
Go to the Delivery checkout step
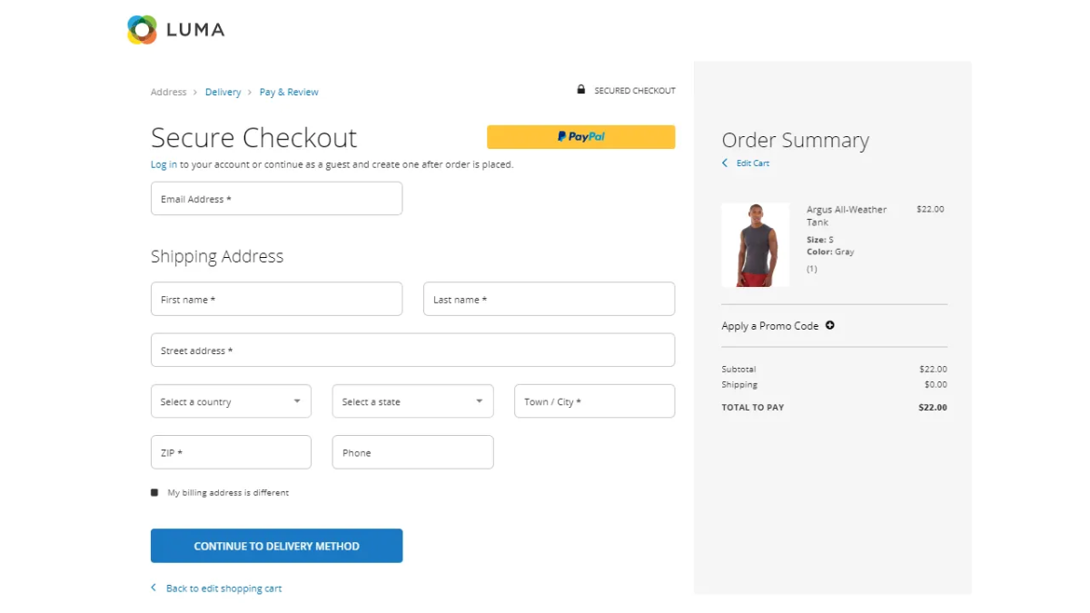pyautogui.click(x=223, y=92)
